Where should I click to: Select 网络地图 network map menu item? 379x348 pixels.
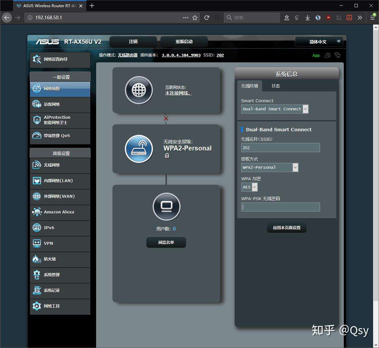pyautogui.click(x=60, y=89)
